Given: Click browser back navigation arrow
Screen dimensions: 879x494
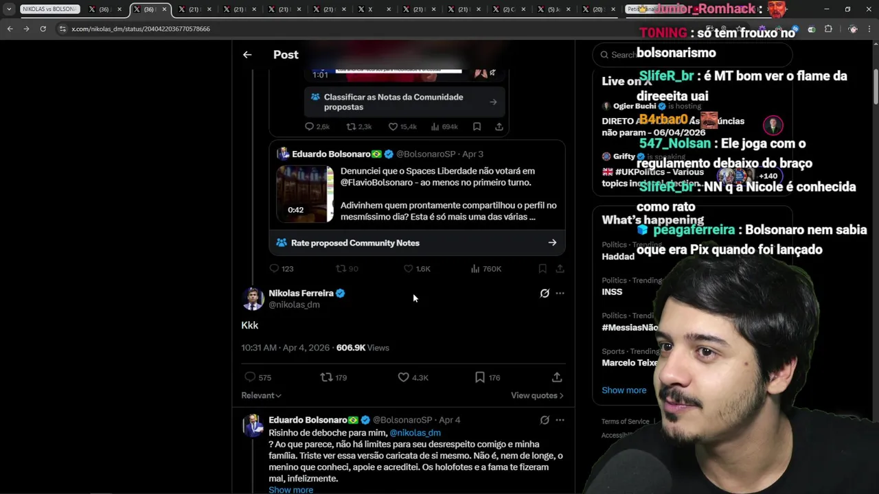Looking at the screenshot, I should pos(10,29).
